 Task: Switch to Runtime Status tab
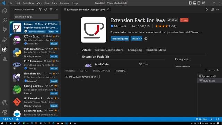[156, 50]
